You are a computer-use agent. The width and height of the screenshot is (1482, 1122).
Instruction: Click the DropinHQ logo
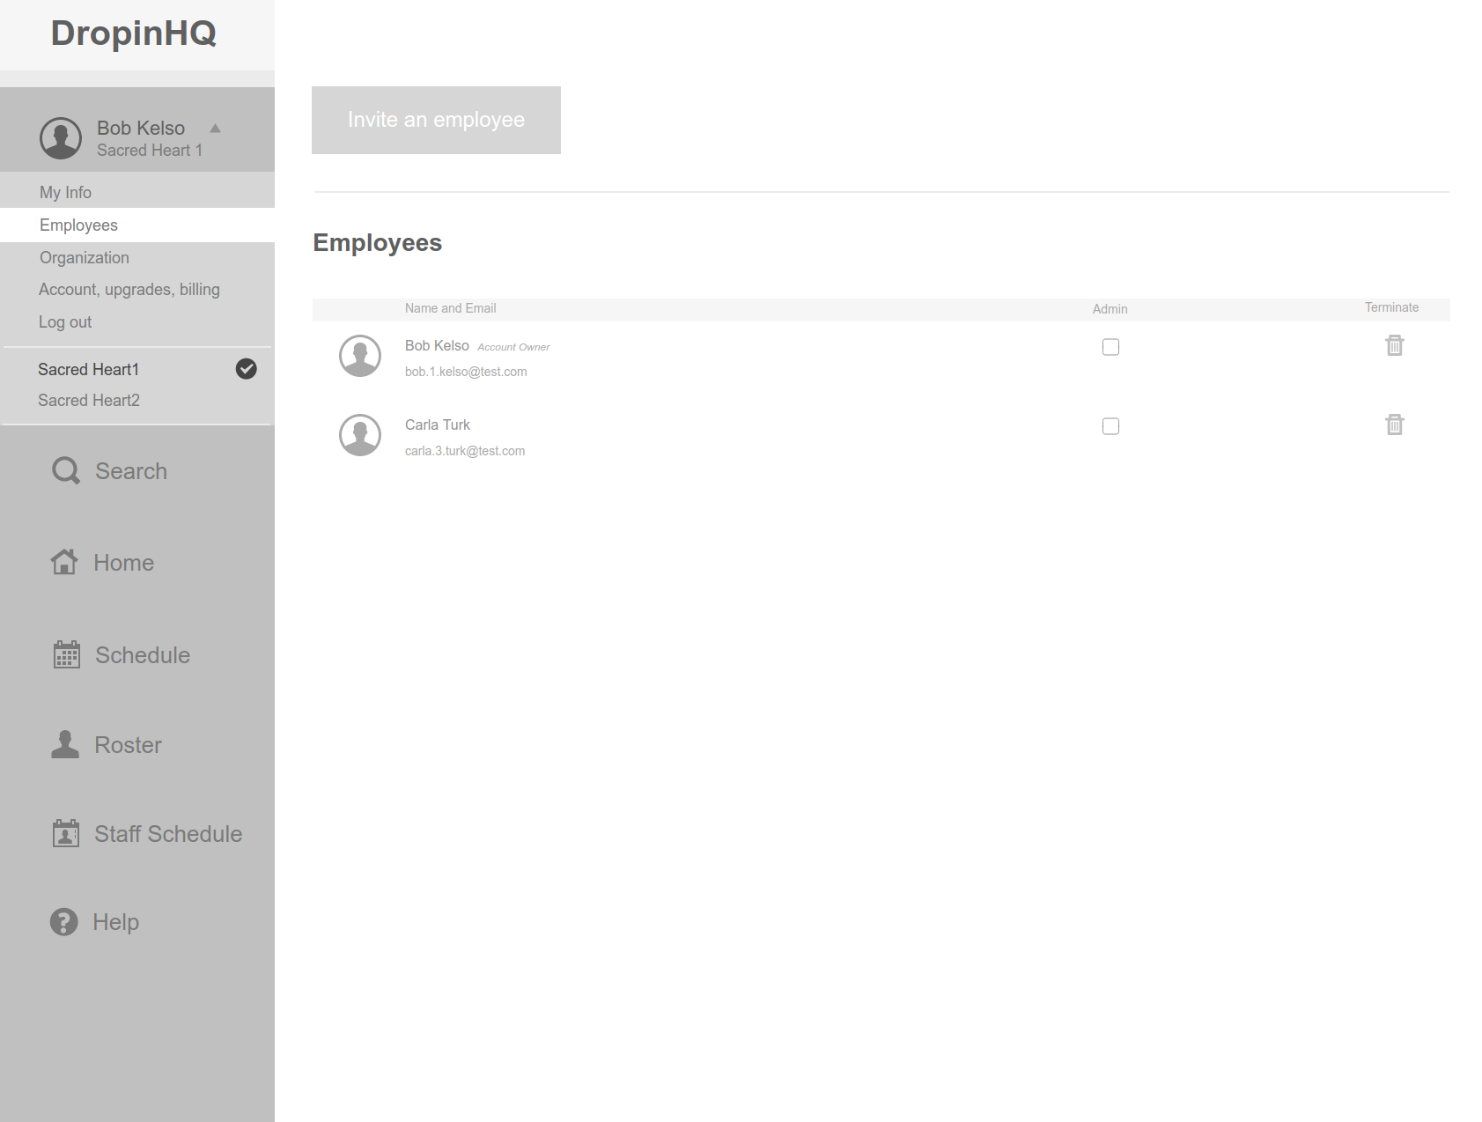pyautogui.click(x=134, y=33)
